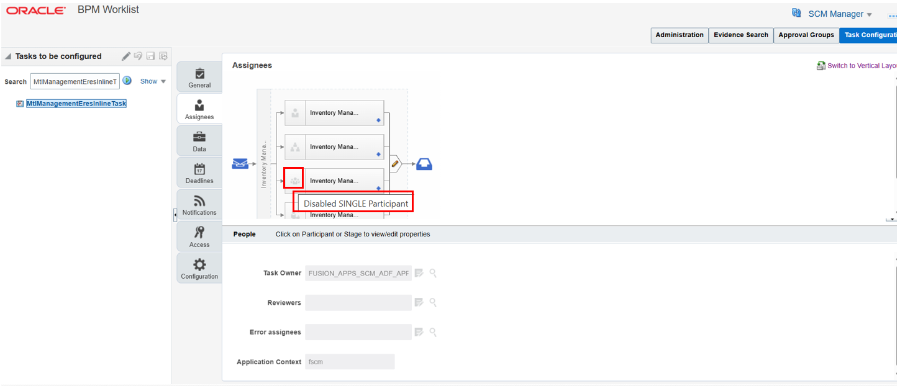Screen dimensions: 900x386
Task: Select the pencil edit icon above Tasks panel
Action: (x=126, y=56)
